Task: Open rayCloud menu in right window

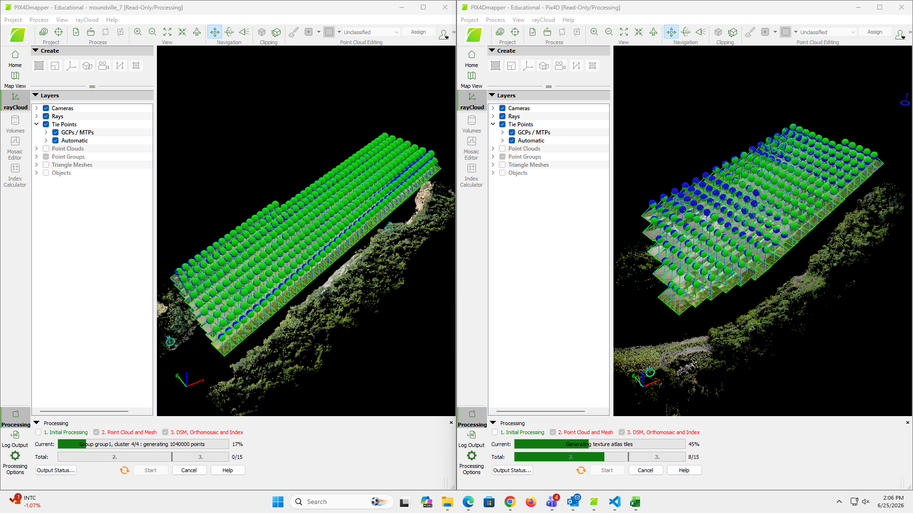Action: tap(543, 20)
